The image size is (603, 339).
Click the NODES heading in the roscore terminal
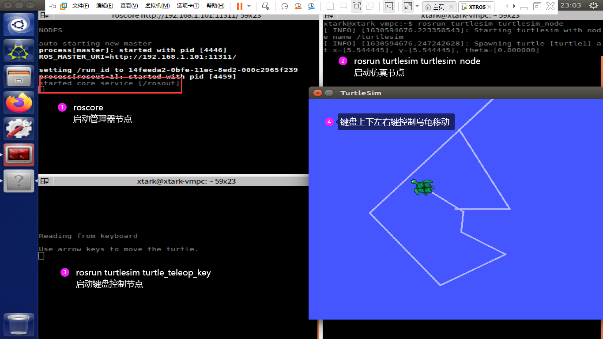pyautogui.click(x=51, y=30)
